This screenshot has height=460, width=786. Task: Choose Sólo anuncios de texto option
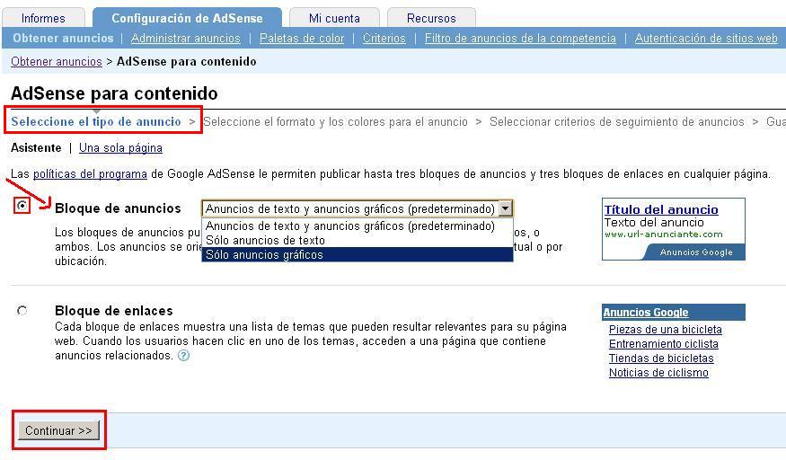click(x=357, y=241)
